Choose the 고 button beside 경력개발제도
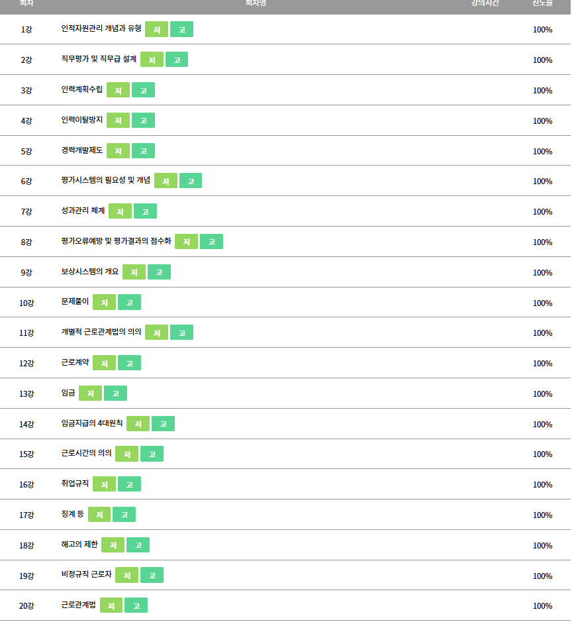This screenshot has height=624, width=576. point(143,151)
